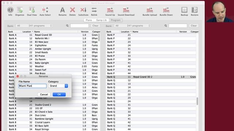Open the Category dropdown in Rename dialog

point(58,86)
